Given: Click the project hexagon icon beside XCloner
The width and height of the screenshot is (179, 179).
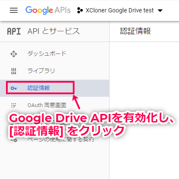Looking at the screenshot, I should tap(80, 10).
